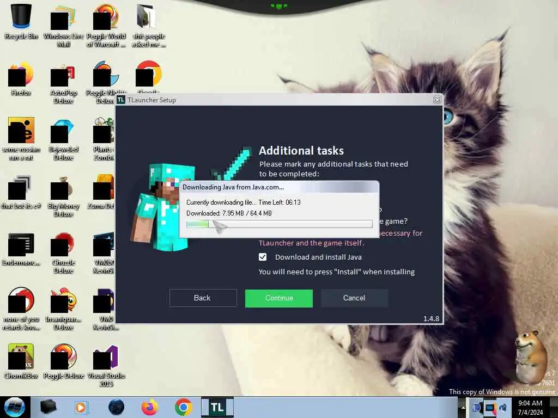Screen dimensions: 558x418
Task: Cancel the TLauncher setup
Action: pos(354,298)
